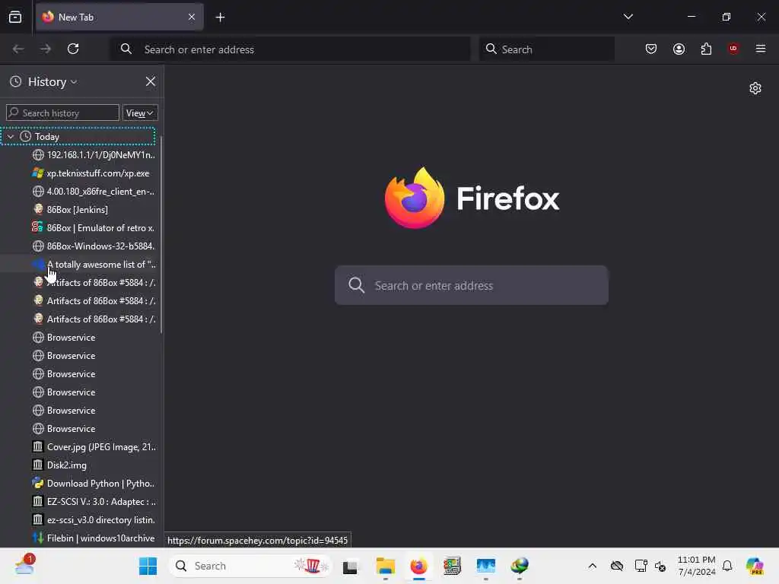The width and height of the screenshot is (779, 584).
Task: Click the OneDrive cloud tray icon
Action: [x=616, y=566]
